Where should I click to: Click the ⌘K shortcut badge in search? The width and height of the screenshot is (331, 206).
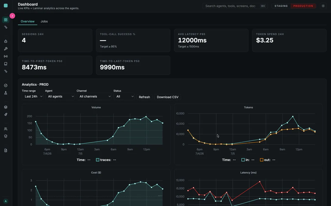click(263, 6)
